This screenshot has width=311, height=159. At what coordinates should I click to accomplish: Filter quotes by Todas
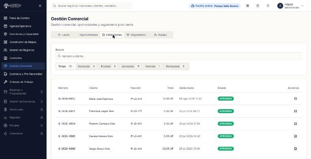65,67
